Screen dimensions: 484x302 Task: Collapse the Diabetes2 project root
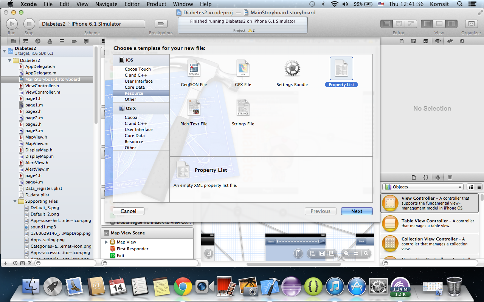click(4, 51)
